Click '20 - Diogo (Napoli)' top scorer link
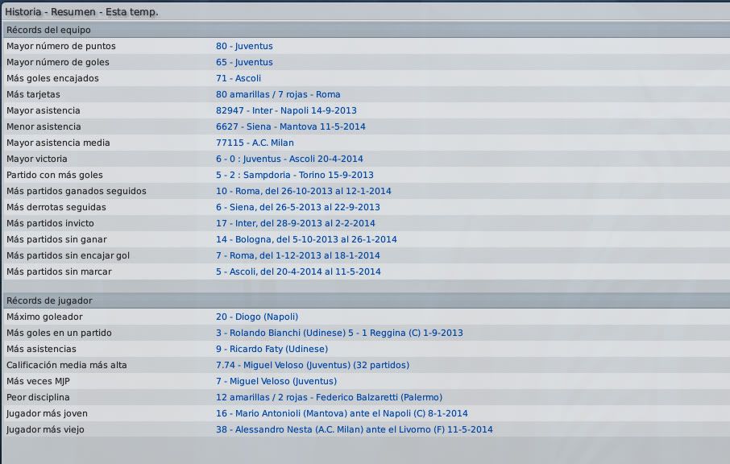Image resolution: width=730 pixels, height=464 pixels. [x=256, y=317]
